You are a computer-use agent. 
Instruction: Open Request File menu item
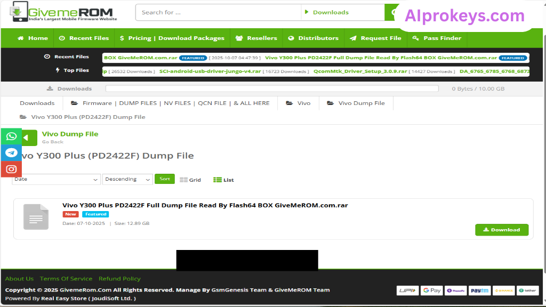point(376,38)
